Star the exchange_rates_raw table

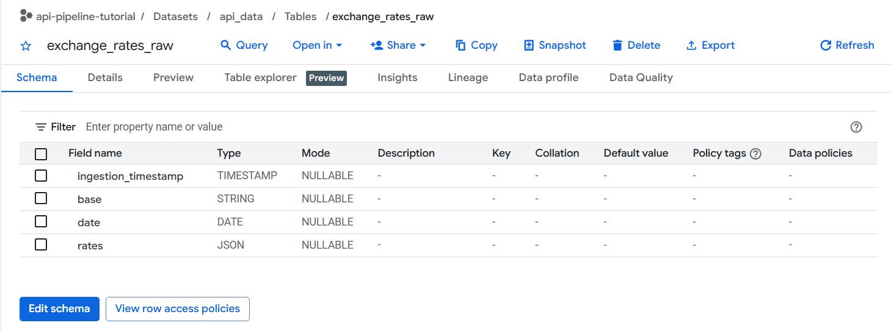(x=26, y=46)
